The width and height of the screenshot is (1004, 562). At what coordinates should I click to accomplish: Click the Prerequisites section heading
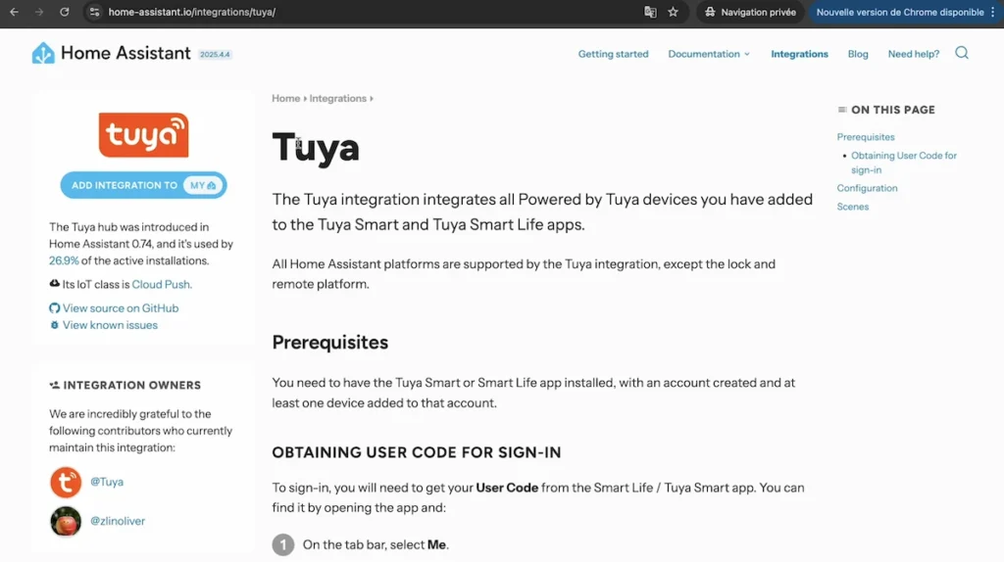329,343
